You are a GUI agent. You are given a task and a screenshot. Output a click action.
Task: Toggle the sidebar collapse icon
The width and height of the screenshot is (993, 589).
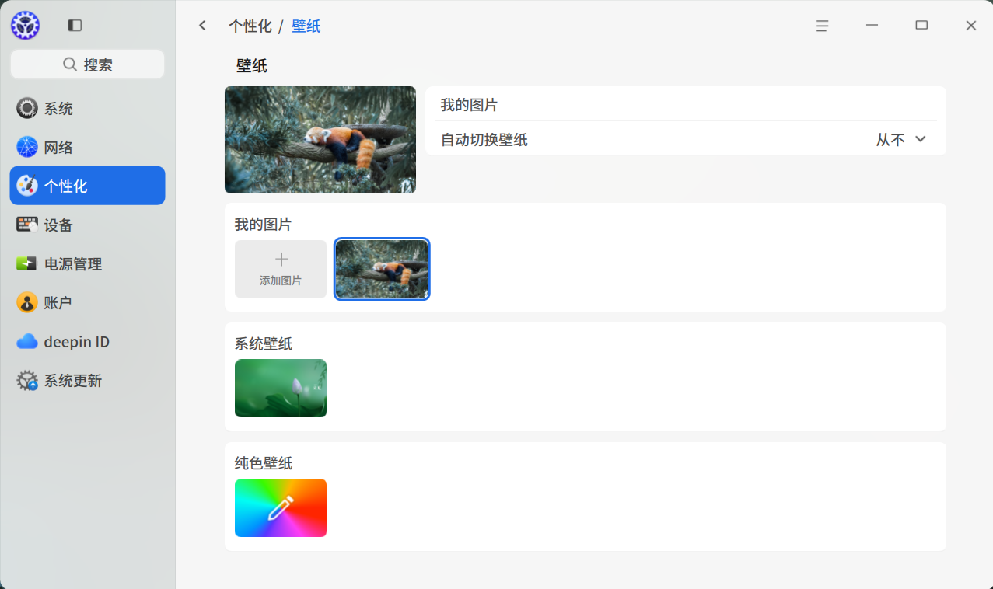75,26
